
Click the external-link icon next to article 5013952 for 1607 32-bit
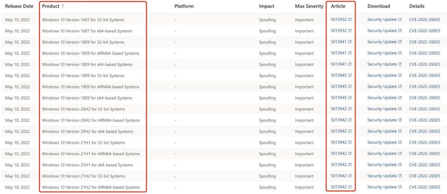click(x=350, y=19)
